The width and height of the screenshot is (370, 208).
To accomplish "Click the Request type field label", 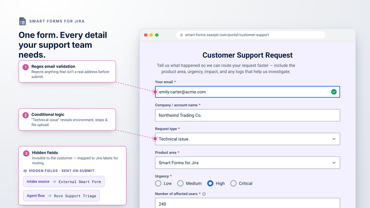I will [x=166, y=129].
